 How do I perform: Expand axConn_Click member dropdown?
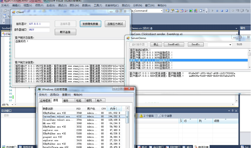(x=237, y=34)
